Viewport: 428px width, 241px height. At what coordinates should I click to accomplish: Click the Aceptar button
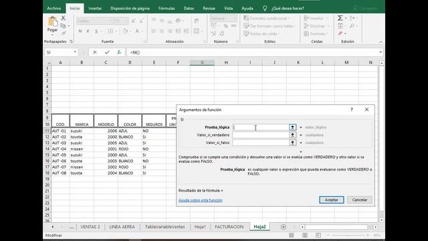332,199
